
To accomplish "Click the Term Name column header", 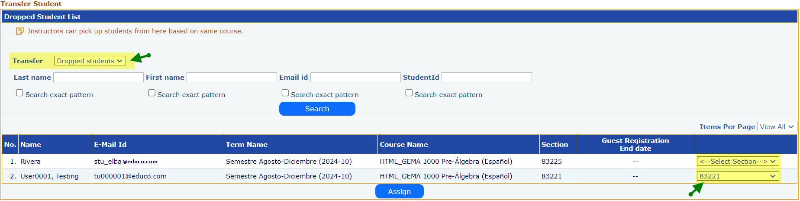I will pos(247,145).
